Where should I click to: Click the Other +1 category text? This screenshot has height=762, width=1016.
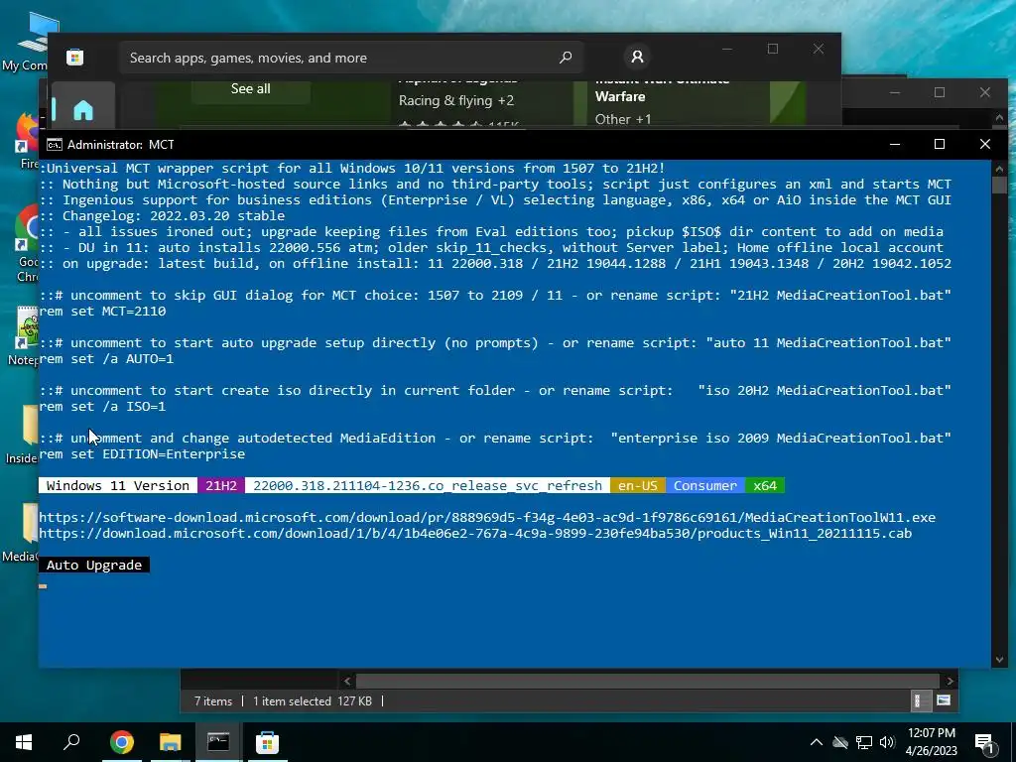point(623,119)
